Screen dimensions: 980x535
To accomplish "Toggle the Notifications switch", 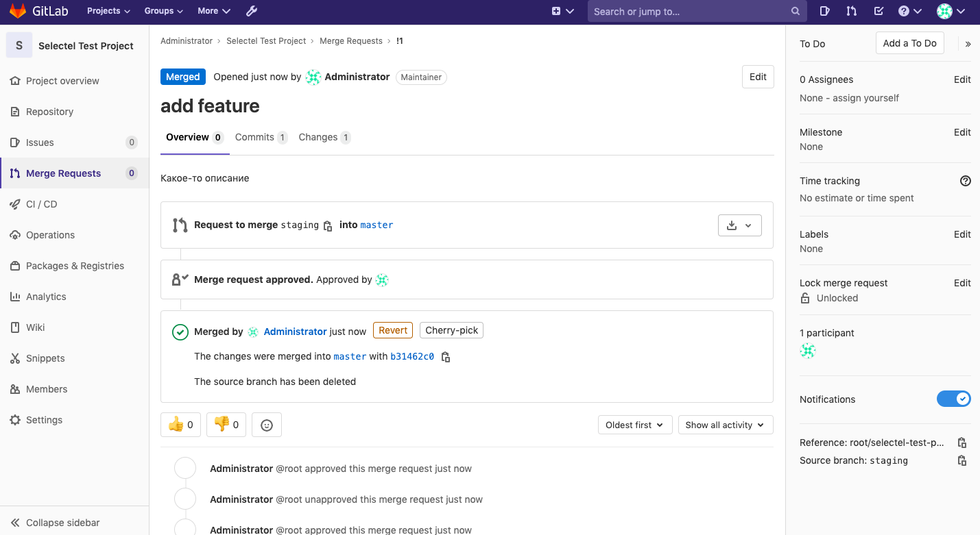I will click(x=954, y=399).
